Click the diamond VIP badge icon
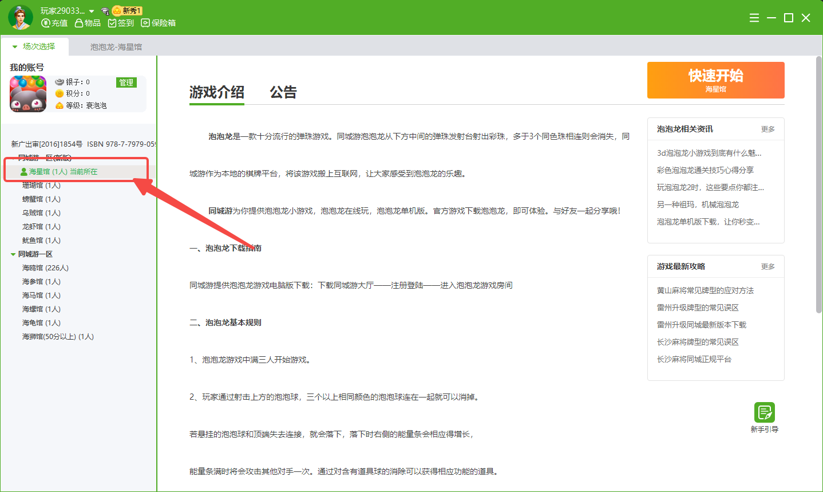Viewport: 823px width, 492px height. (105, 11)
